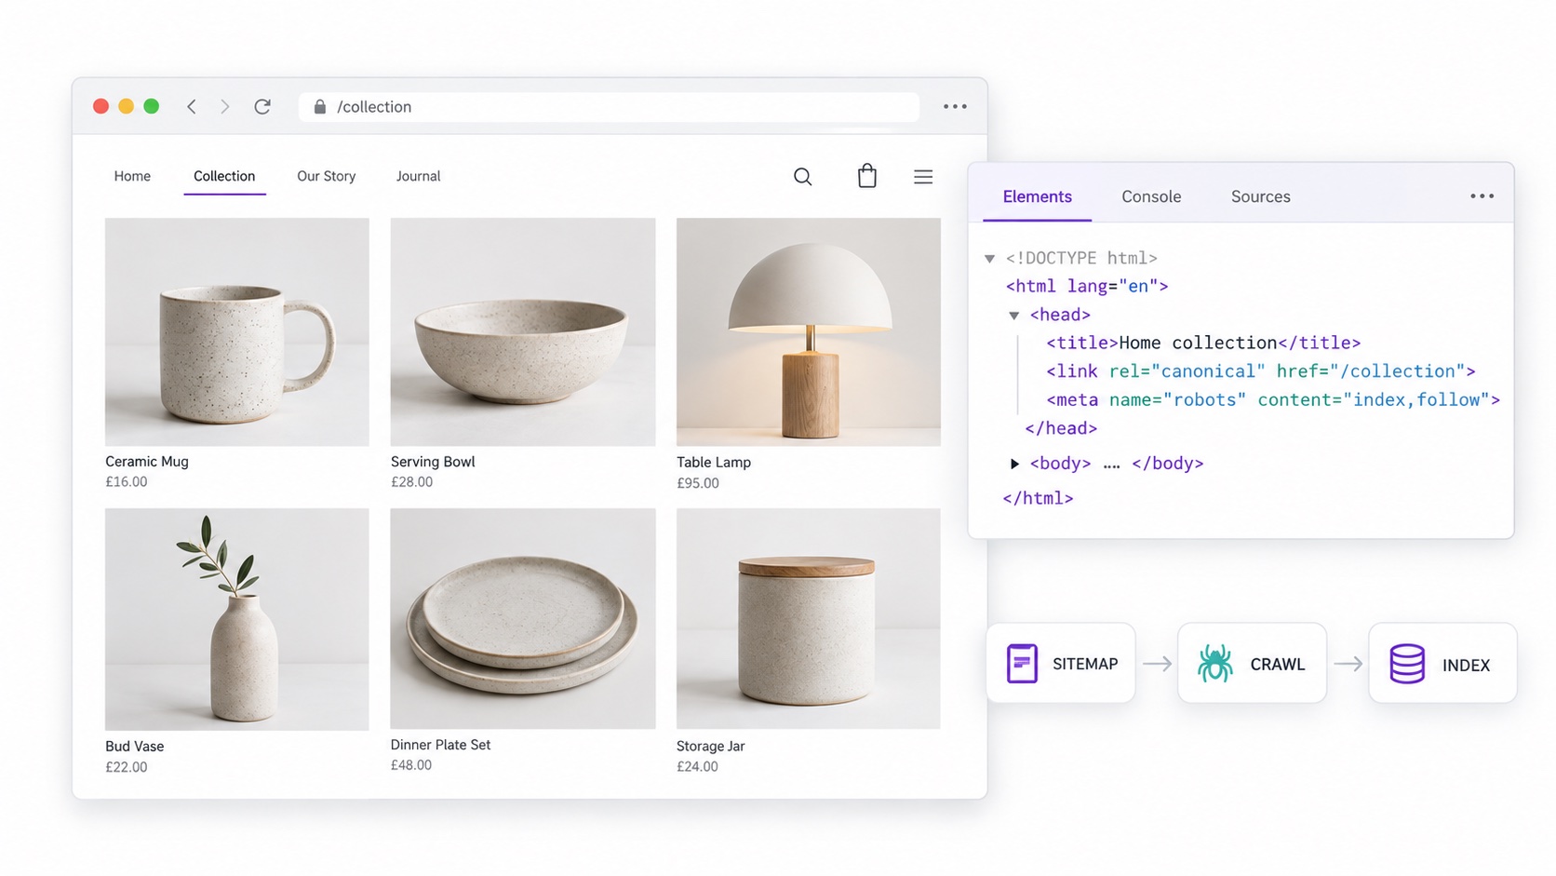Click the Index database icon
Viewport: 1556px width, 876px height.
pos(1407,664)
